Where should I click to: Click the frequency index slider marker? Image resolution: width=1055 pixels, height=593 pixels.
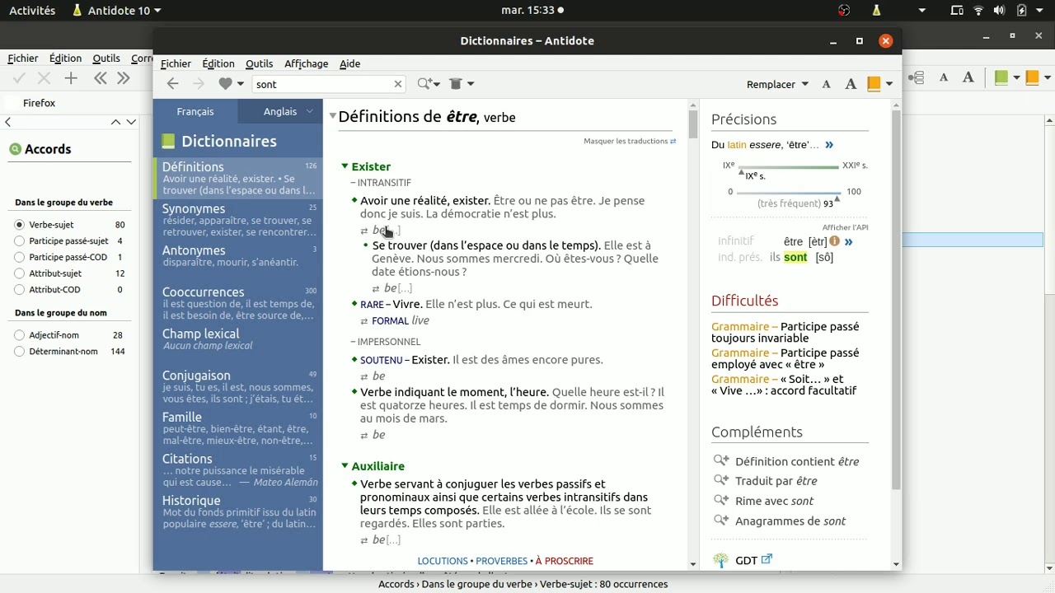pos(837,198)
